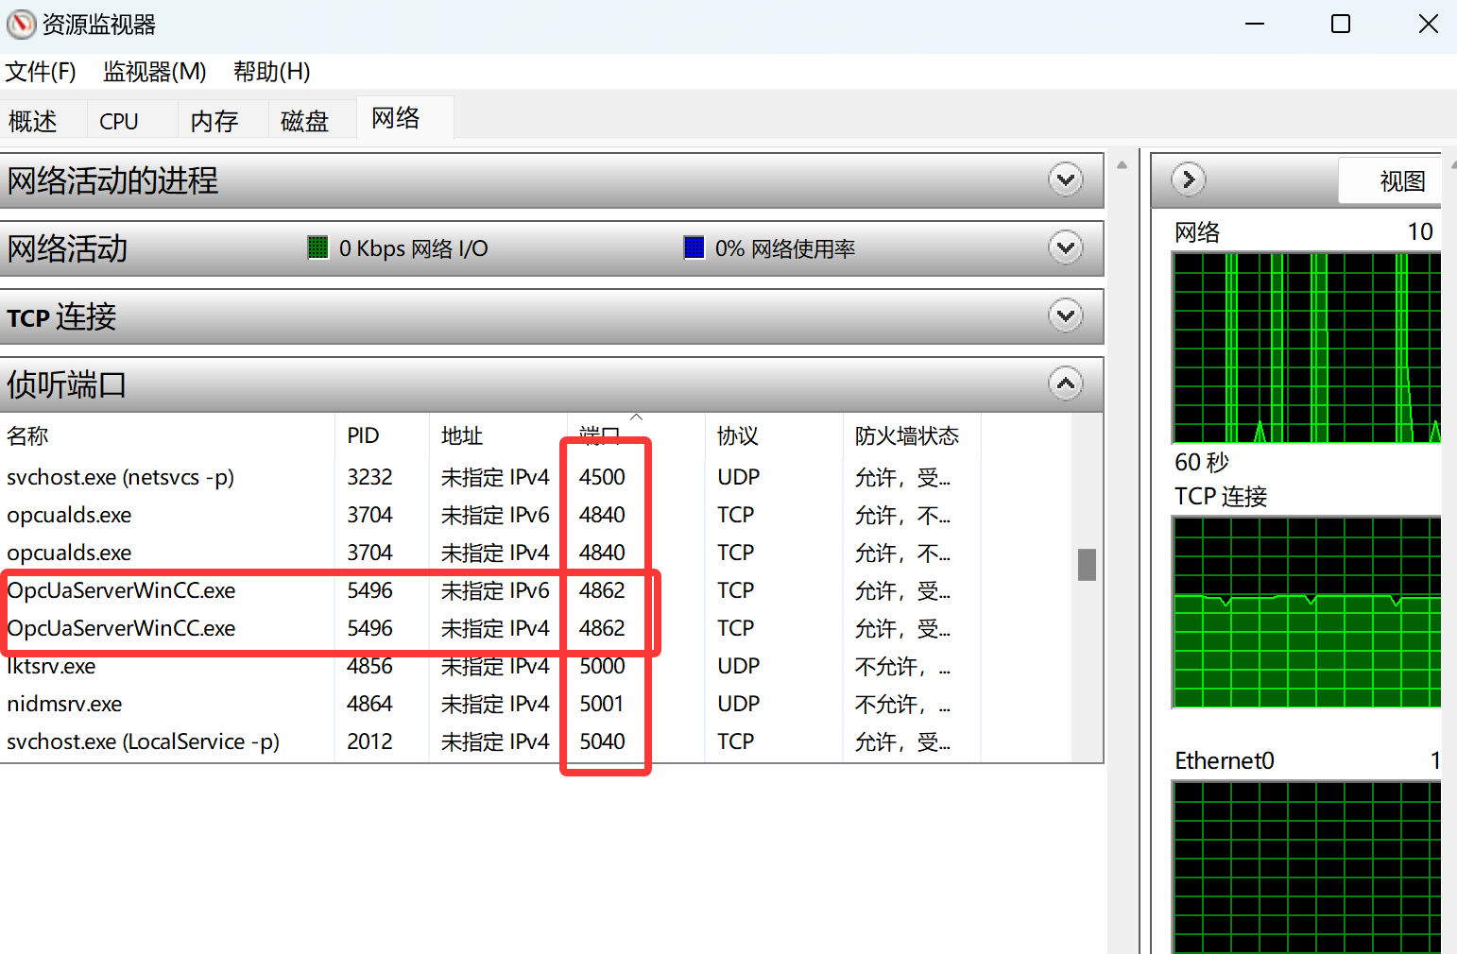The image size is (1457, 954).
Task: Switch to the 概述 tab
Action: pyautogui.click(x=33, y=121)
